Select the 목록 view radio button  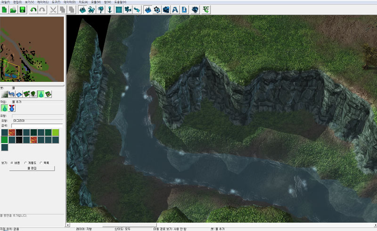41,163
